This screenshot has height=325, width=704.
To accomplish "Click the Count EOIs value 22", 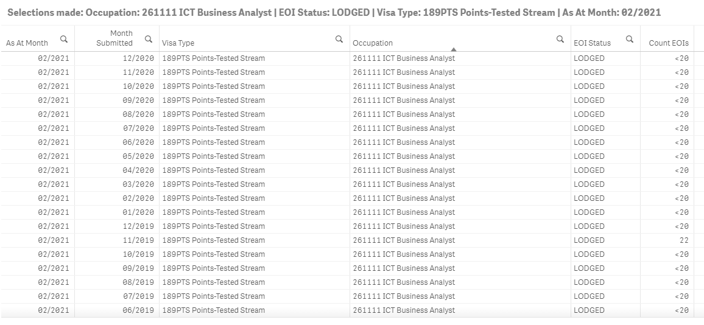I will (684, 240).
